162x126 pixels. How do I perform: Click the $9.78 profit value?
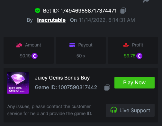coord(130,56)
